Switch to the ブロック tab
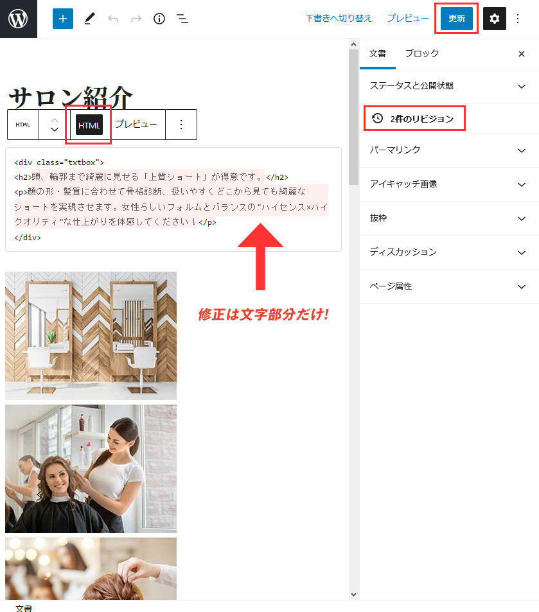The image size is (539, 612). point(421,54)
